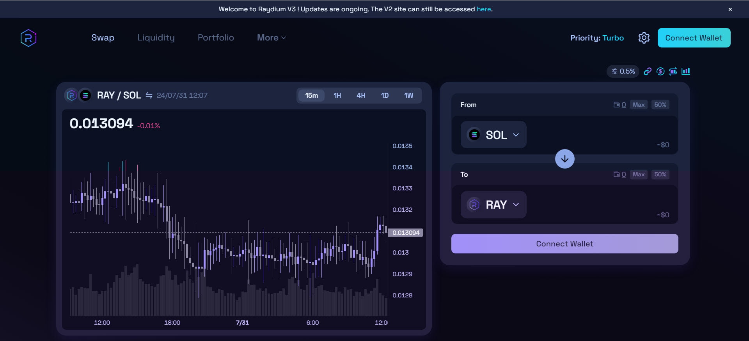Open the RAY token selector dropdown
Viewport: 749px width, 341px height.
pos(493,205)
